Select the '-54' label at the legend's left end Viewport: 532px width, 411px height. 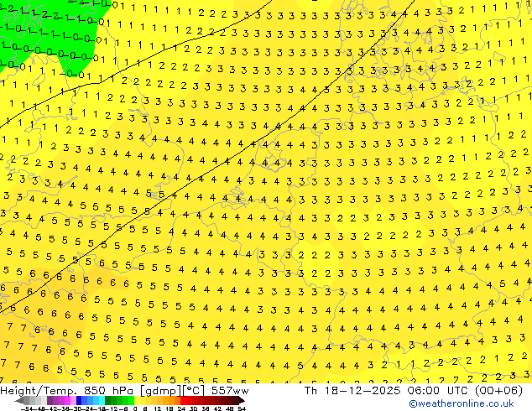27,409
